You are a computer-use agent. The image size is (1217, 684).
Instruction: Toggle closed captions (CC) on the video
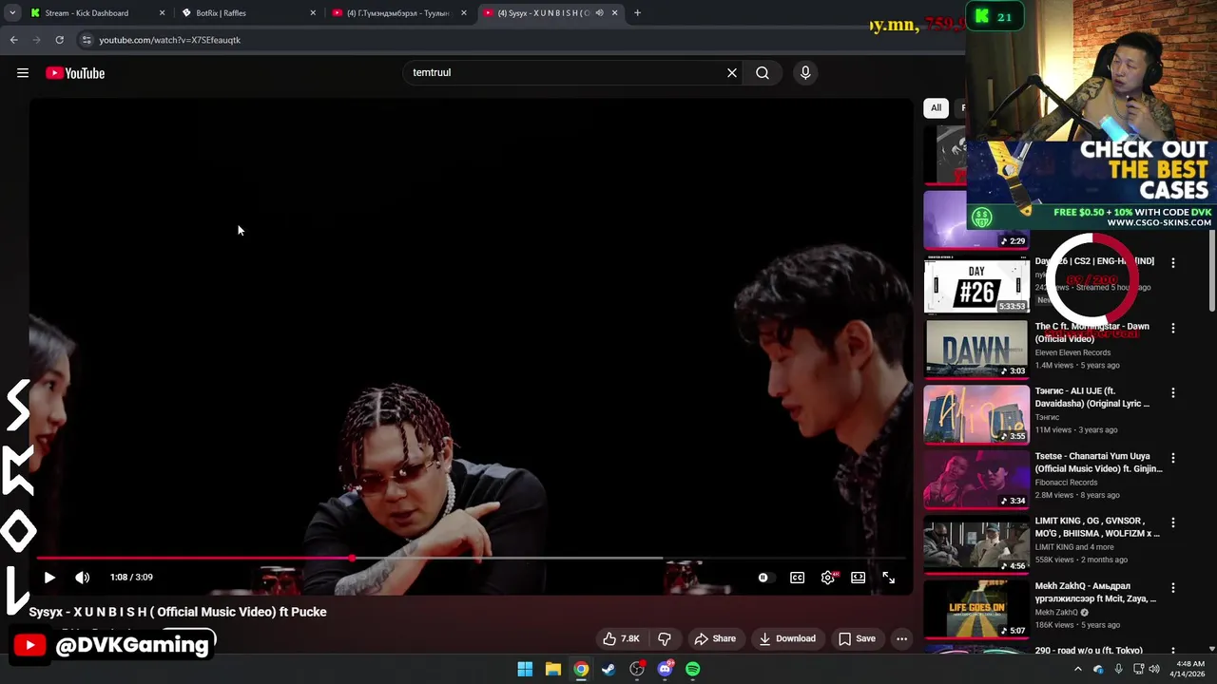(798, 578)
